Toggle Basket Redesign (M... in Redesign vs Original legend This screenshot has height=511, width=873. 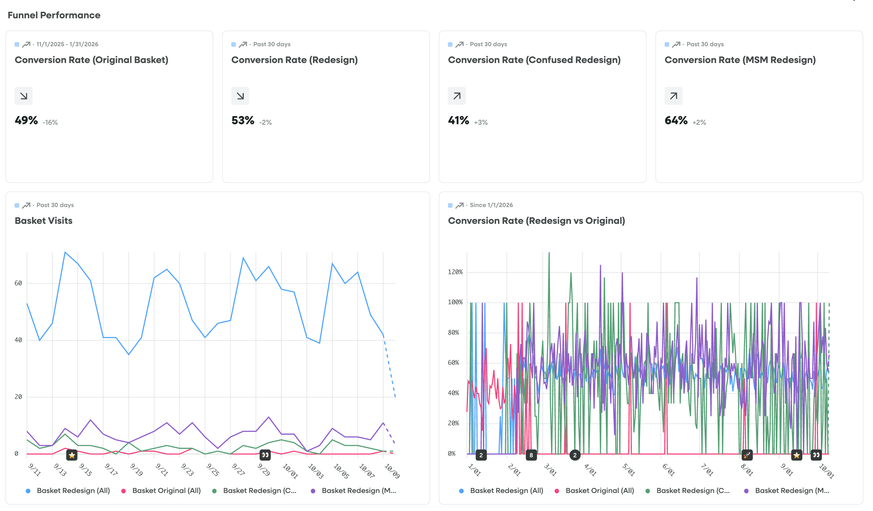coord(787,491)
